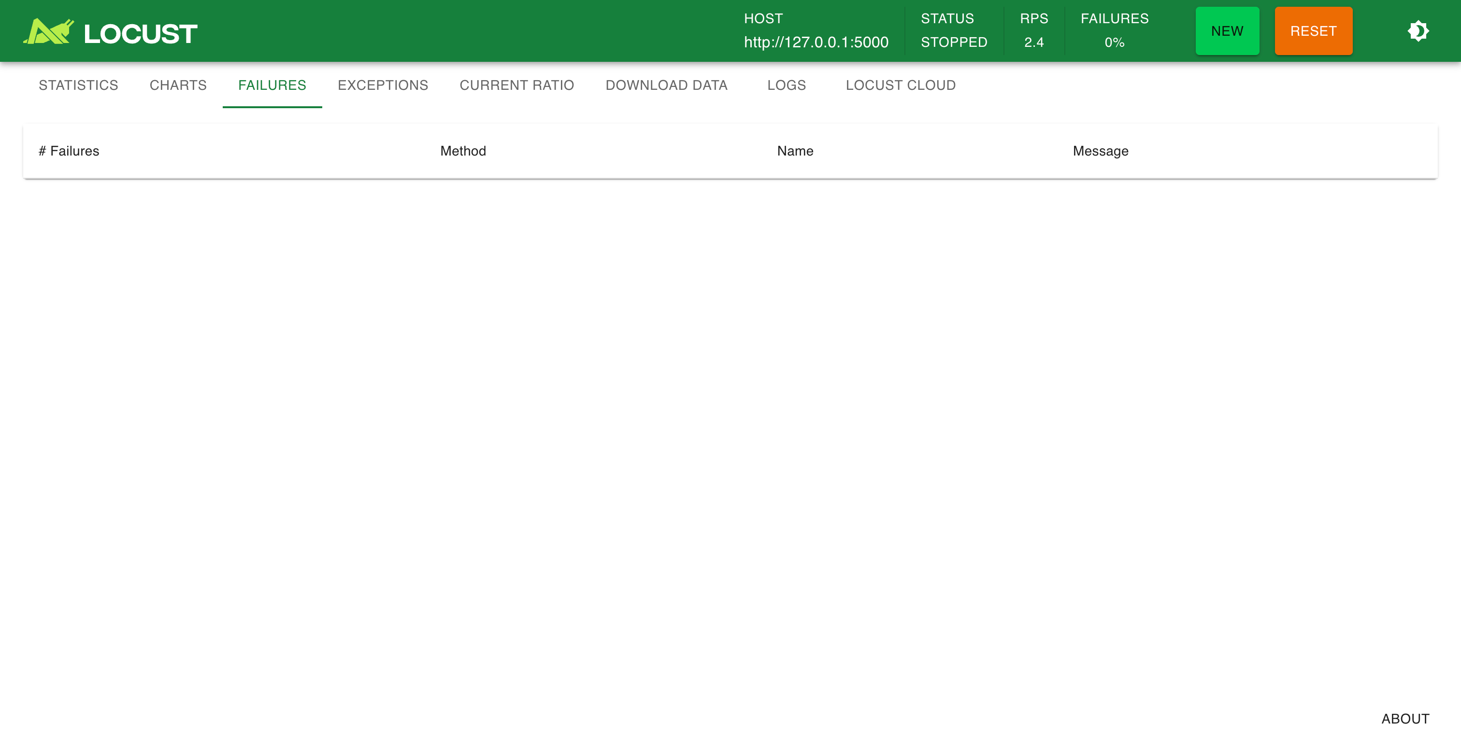Switch to the Charts tab
This screenshot has height=738, width=1461.
point(178,85)
